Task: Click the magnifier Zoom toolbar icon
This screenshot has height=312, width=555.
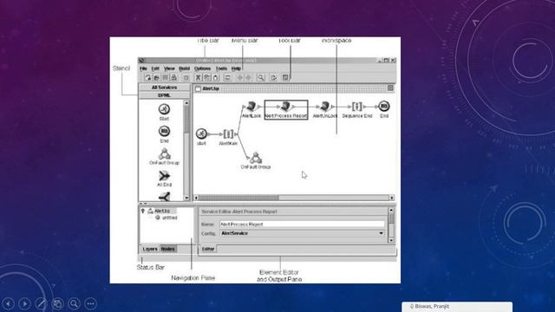Action: [x=261, y=77]
